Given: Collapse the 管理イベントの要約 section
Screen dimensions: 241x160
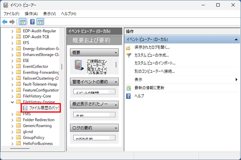Looking at the screenshot, I should [x=94, y=82].
